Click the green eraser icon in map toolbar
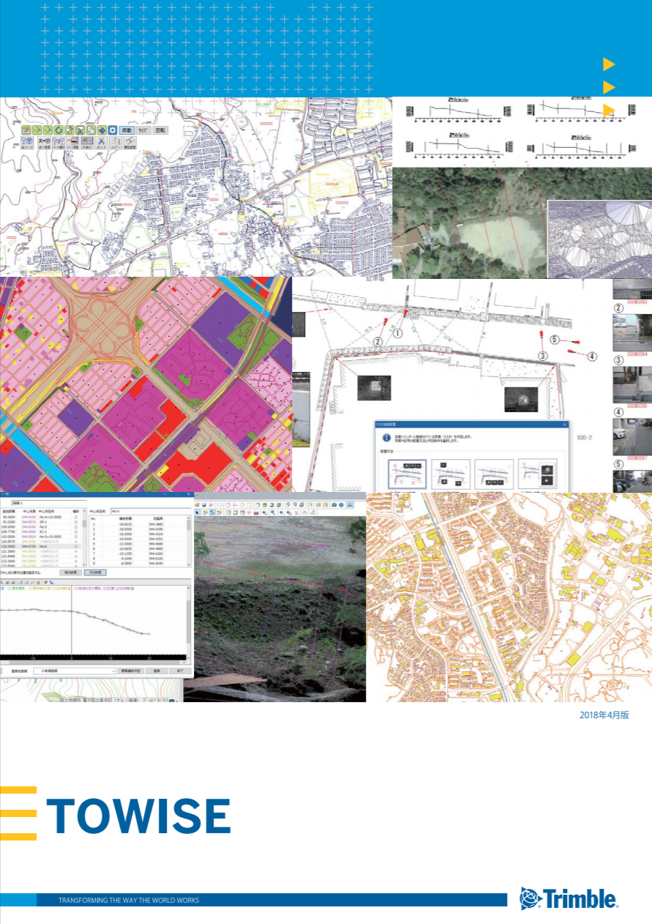652x924 pixels. tap(102, 130)
